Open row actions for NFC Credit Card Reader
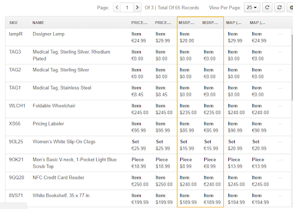Viewport: 293px width, 209px height. click(280, 178)
